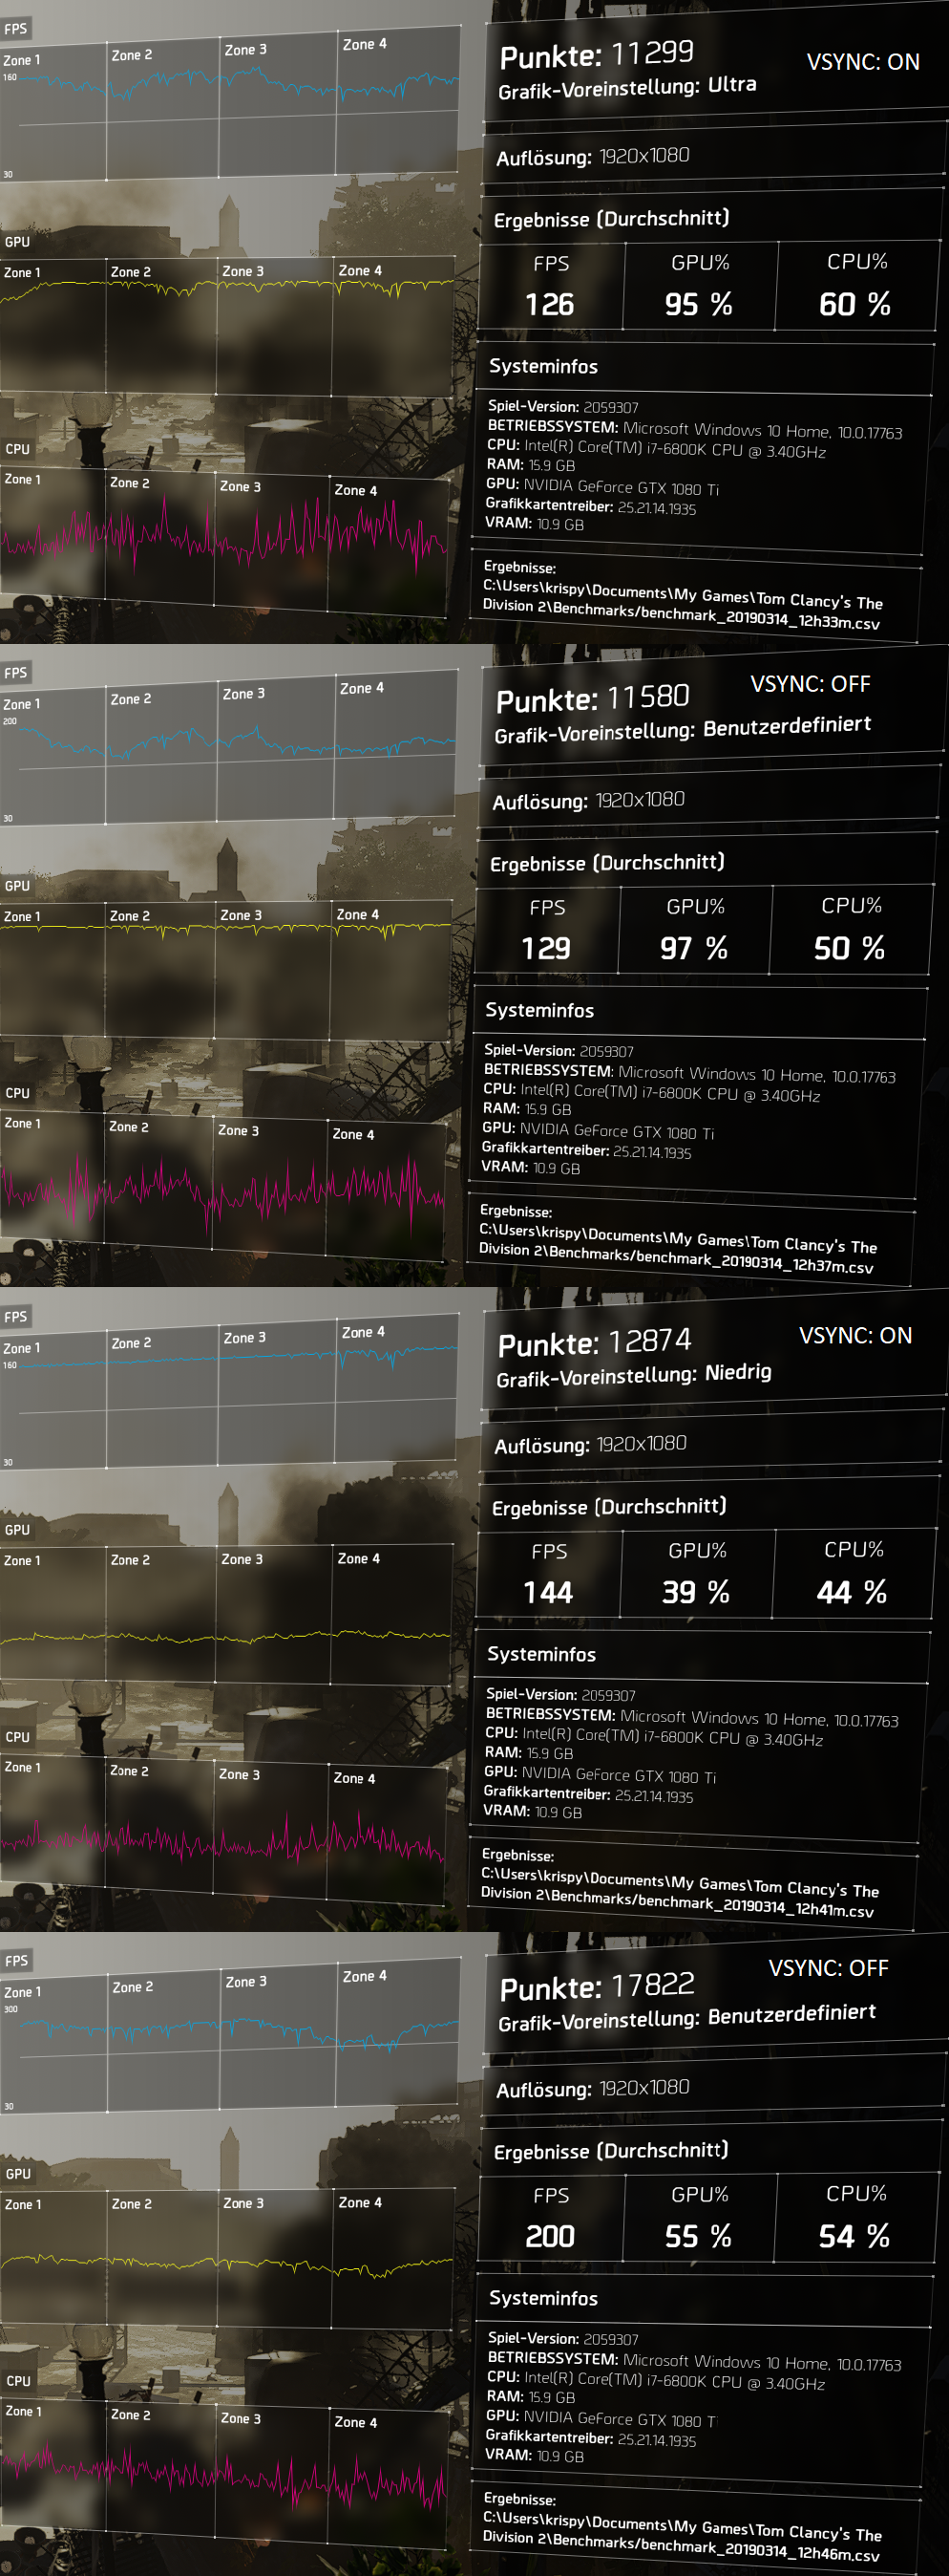Click the GPU% value "39 %"
Image resolution: width=949 pixels, height=2576 pixels.
(695, 1593)
